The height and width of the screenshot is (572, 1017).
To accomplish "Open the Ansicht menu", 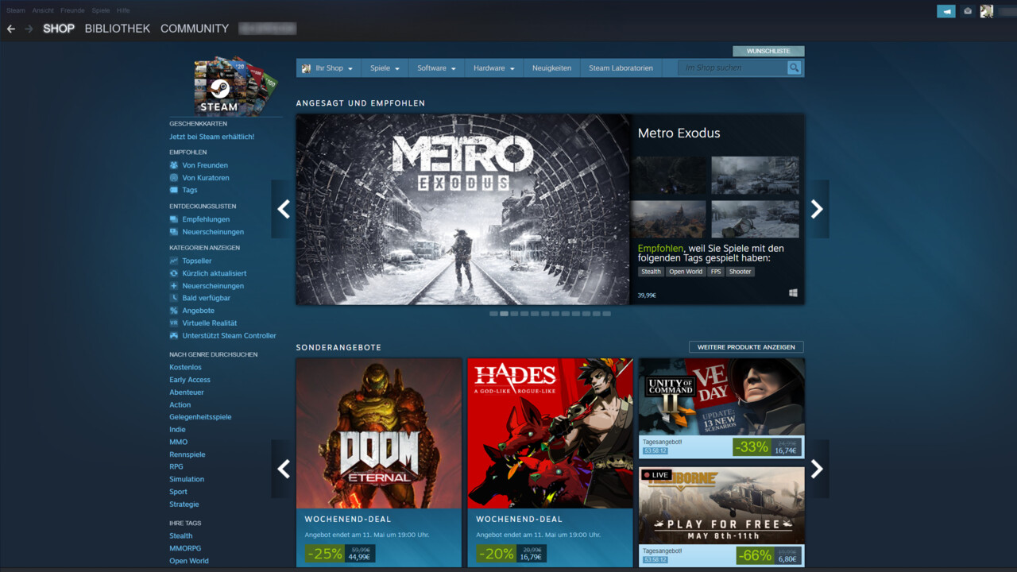I will coord(43,10).
